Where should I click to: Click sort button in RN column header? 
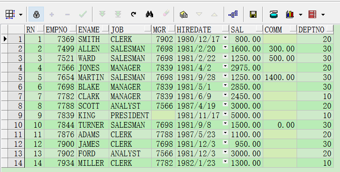(41, 29)
